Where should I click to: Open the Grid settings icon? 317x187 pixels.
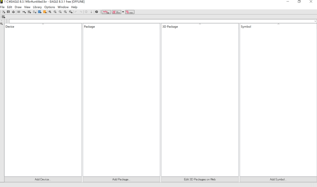click(x=3, y=17)
